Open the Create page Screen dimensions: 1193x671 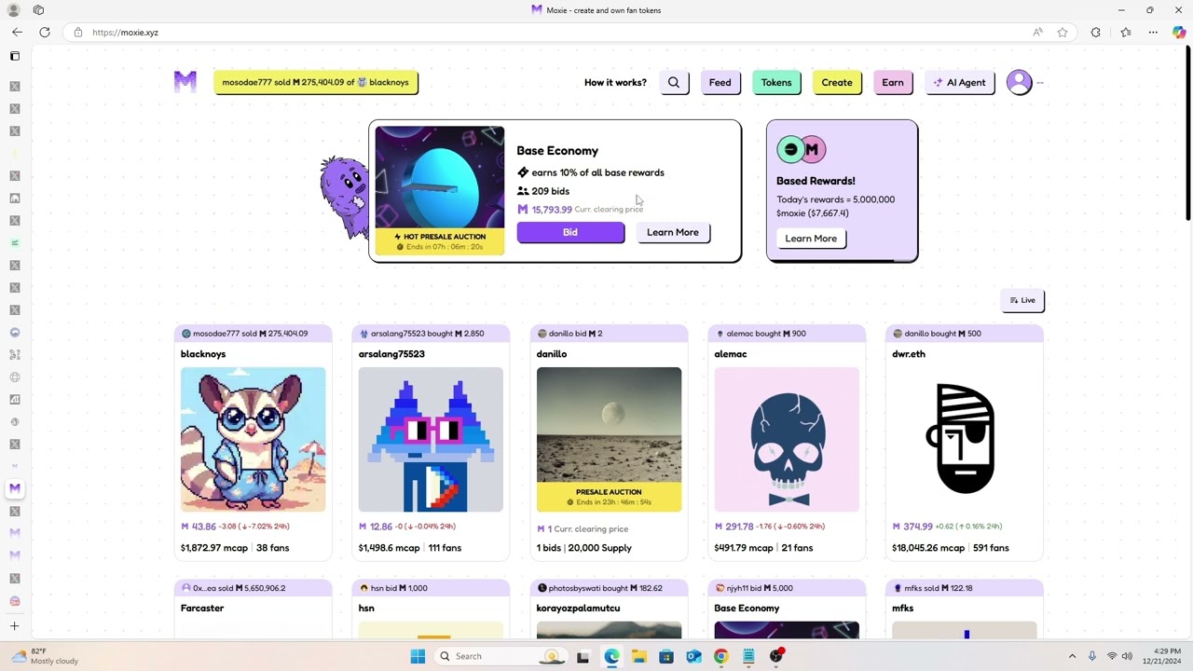point(837,82)
